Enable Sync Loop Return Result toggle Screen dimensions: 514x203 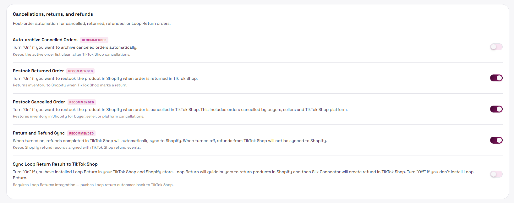pyautogui.click(x=496, y=174)
